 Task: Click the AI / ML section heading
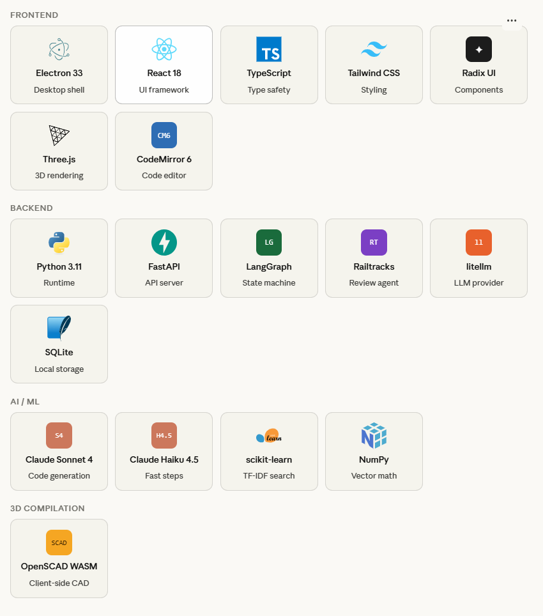25,401
